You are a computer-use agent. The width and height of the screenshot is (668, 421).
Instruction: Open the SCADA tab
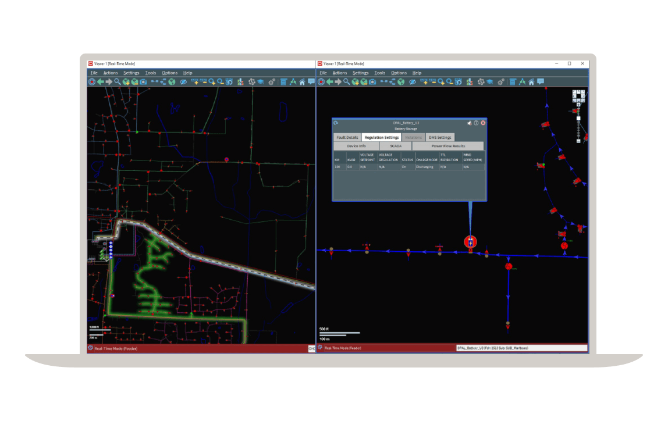tap(396, 146)
